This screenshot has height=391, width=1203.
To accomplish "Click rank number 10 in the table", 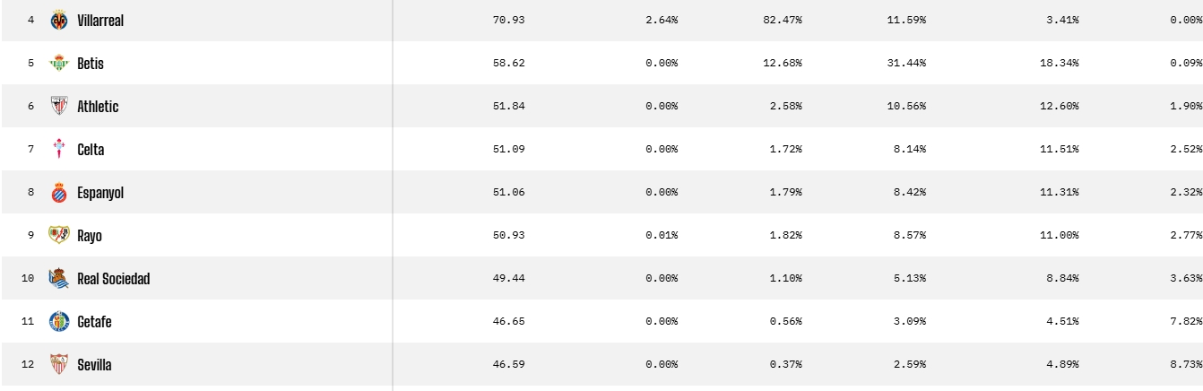I will pos(28,278).
